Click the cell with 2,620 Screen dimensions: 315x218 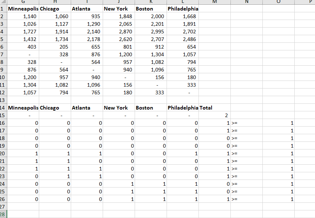pos(119,39)
